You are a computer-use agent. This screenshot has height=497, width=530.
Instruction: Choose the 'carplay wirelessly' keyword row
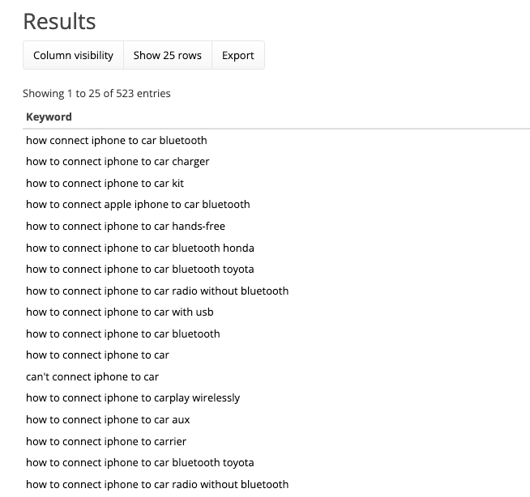coord(133,397)
